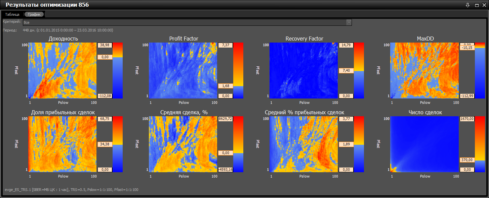
Task: Open the Recovery Factor heatmap
Action: (x=304, y=70)
